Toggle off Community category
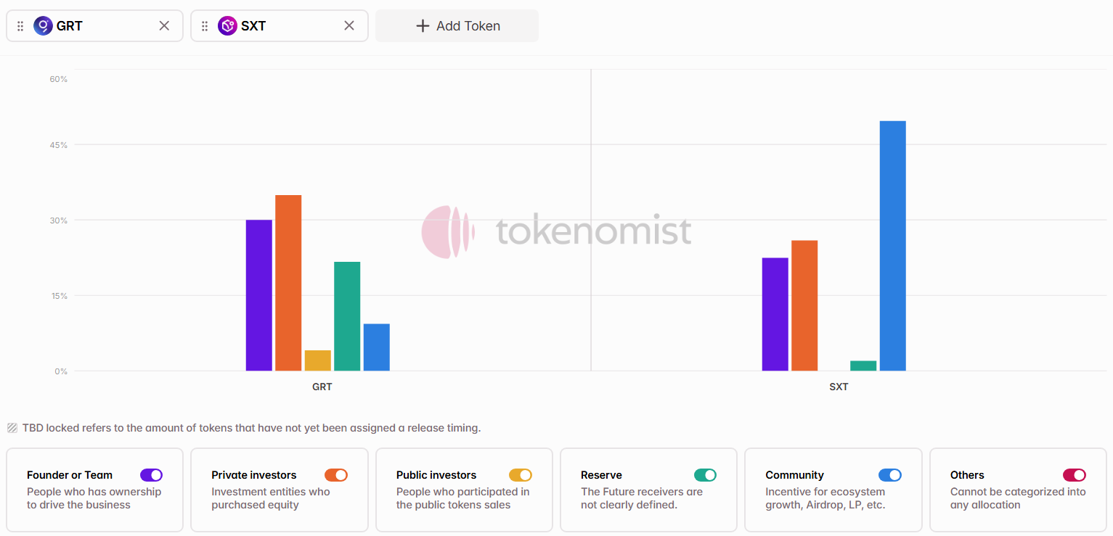This screenshot has height=536, width=1113. pyautogui.click(x=890, y=475)
